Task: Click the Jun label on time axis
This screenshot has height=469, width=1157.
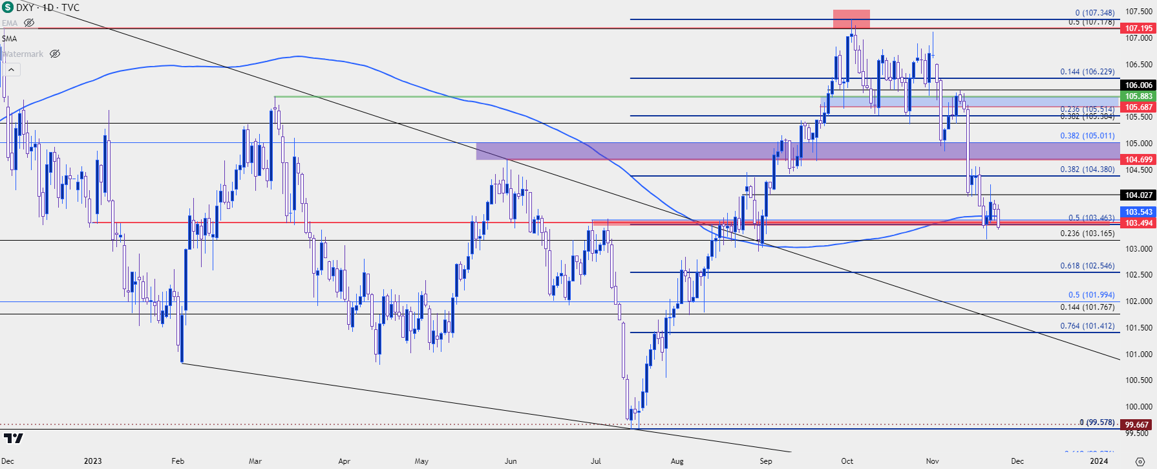Action: [x=511, y=461]
